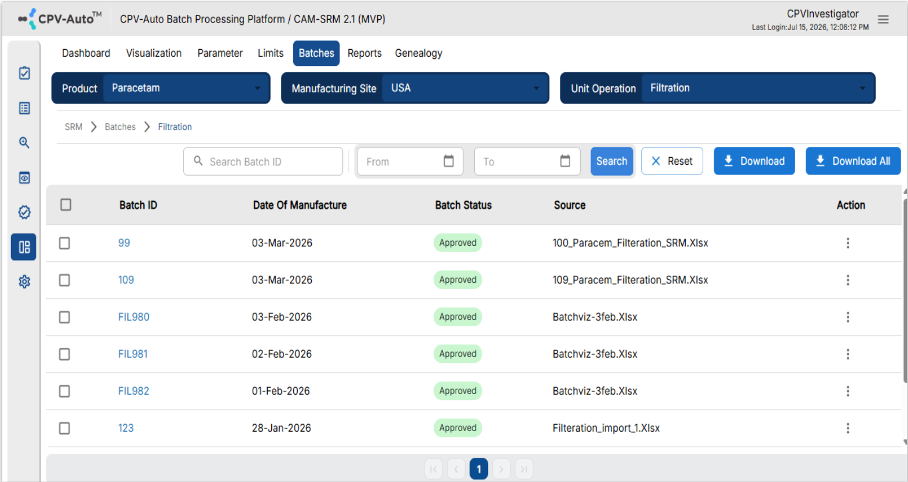Open the list table sidebar icon
Screen dimensions: 908x482
(24, 108)
